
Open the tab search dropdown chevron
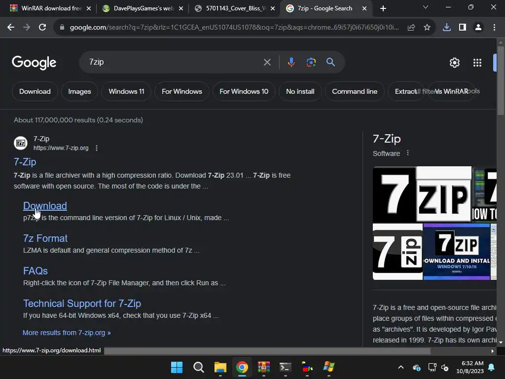click(426, 7)
